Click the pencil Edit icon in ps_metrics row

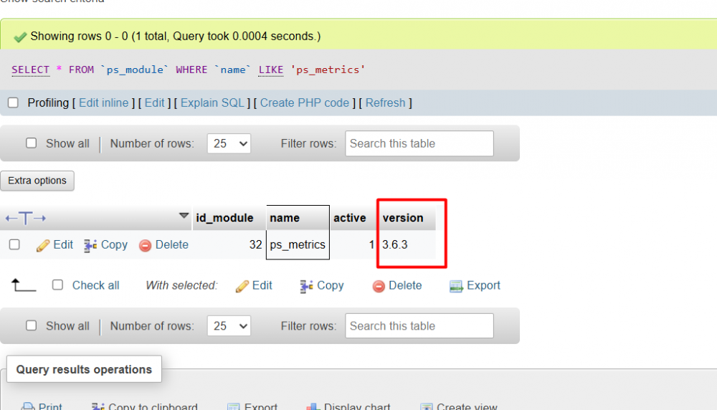(x=43, y=245)
